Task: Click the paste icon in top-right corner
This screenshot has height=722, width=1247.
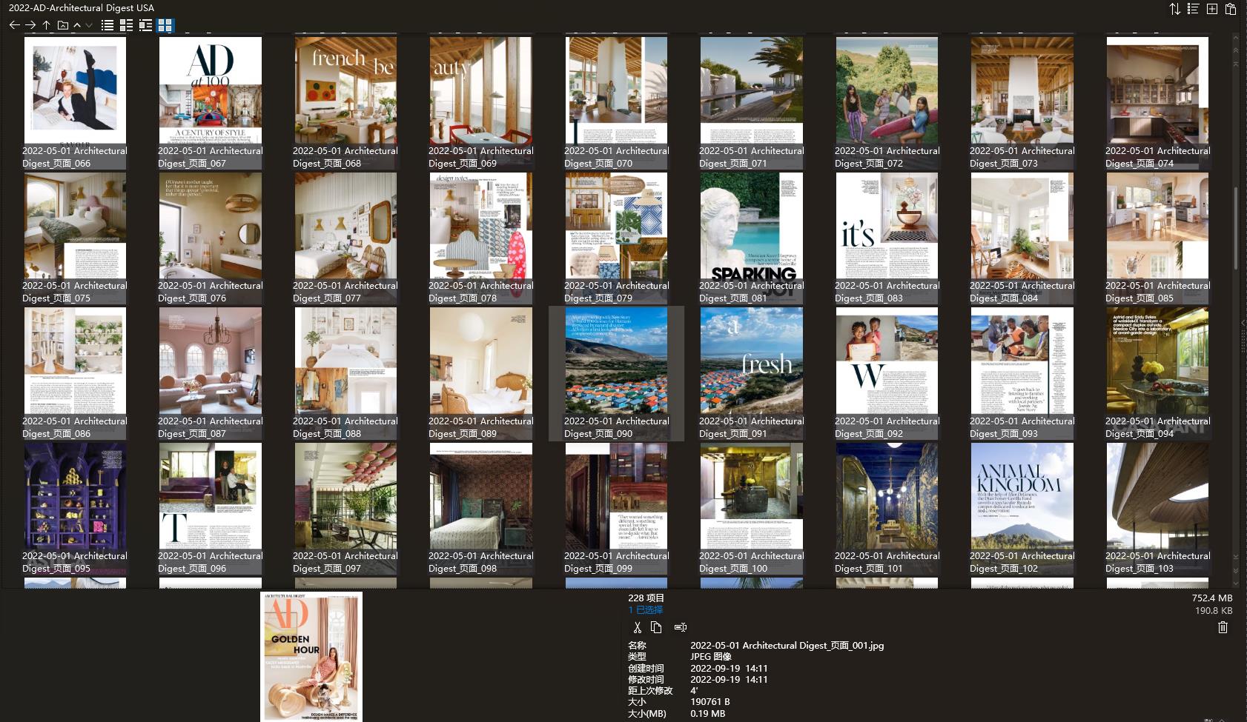Action: pyautogui.click(x=1231, y=9)
